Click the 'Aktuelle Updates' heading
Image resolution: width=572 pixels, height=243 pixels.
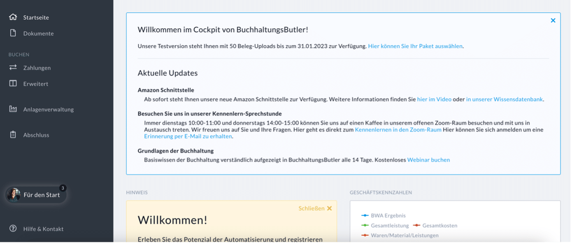point(167,73)
